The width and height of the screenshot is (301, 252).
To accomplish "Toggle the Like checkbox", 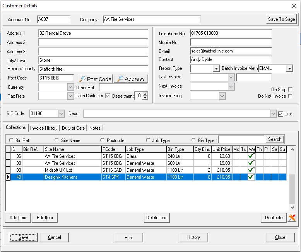I will [280, 114].
